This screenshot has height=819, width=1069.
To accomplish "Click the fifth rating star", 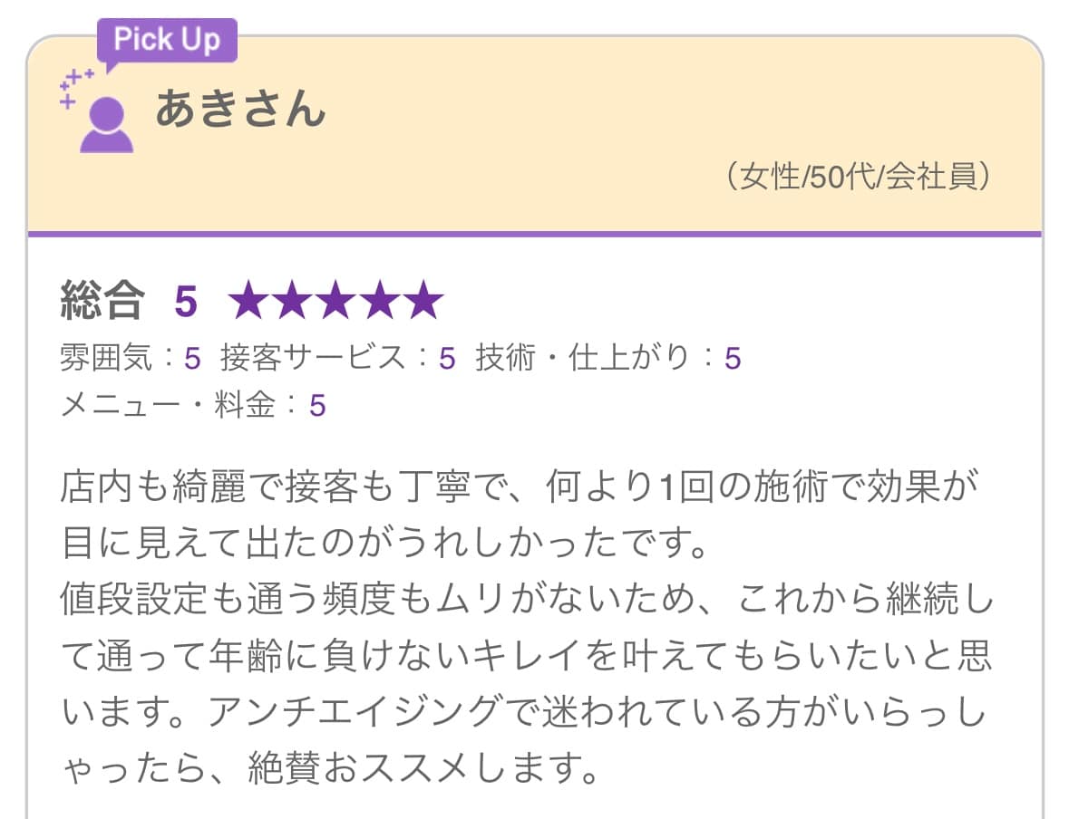I will click(x=423, y=301).
